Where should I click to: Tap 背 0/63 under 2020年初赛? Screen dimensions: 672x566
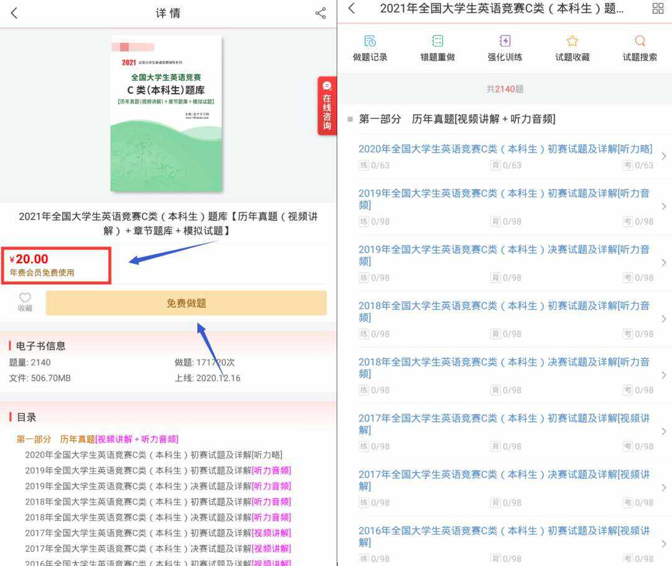(x=506, y=165)
